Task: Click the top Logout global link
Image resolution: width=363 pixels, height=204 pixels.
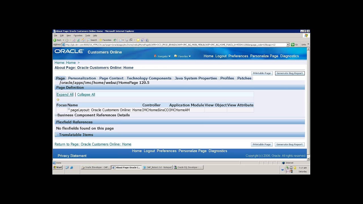Action: (221, 56)
